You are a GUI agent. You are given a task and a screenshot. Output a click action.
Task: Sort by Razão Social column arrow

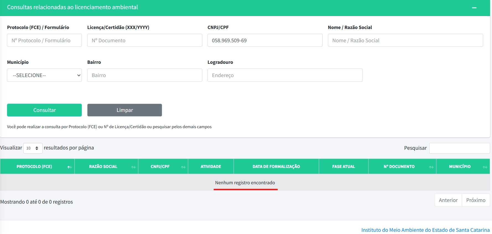coord(133,167)
